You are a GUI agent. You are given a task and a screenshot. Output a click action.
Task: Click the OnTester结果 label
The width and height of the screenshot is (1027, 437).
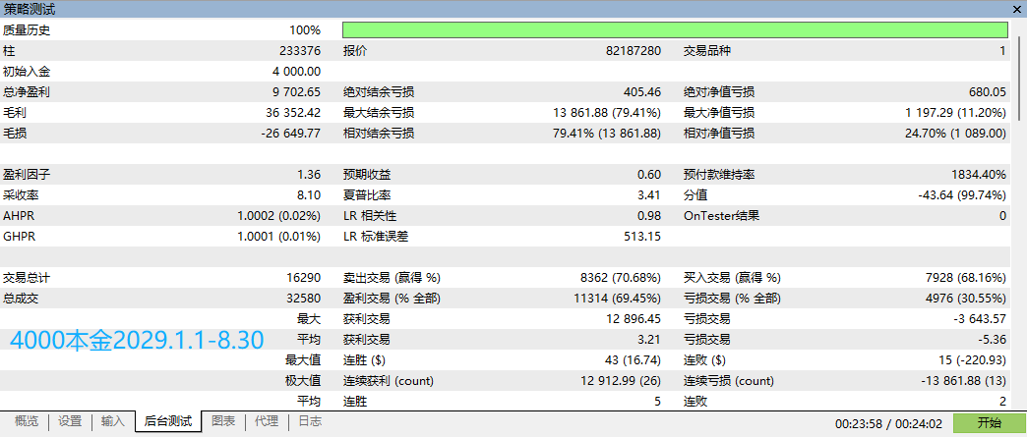pyautogui.click(x=721, y=216)
